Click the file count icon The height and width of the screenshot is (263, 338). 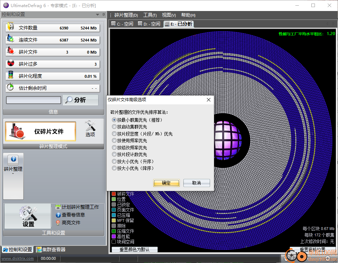click(x=11, y=27)
